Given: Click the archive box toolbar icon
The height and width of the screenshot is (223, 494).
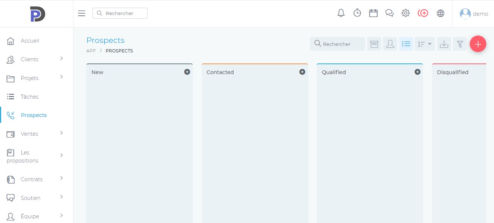Looking at the screenshot, I should point(374,44).
